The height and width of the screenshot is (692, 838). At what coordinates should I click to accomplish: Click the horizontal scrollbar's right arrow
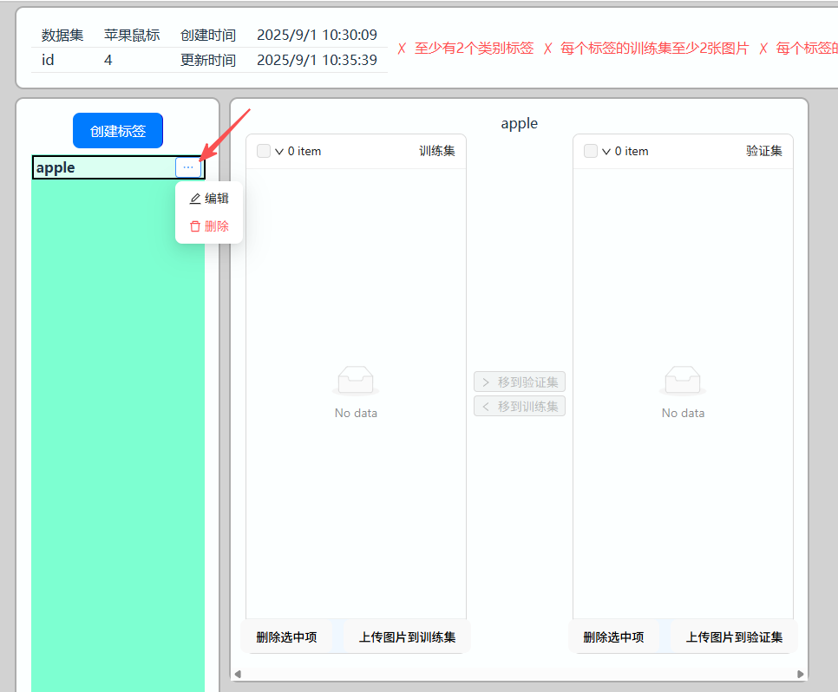tap(801, 674)
